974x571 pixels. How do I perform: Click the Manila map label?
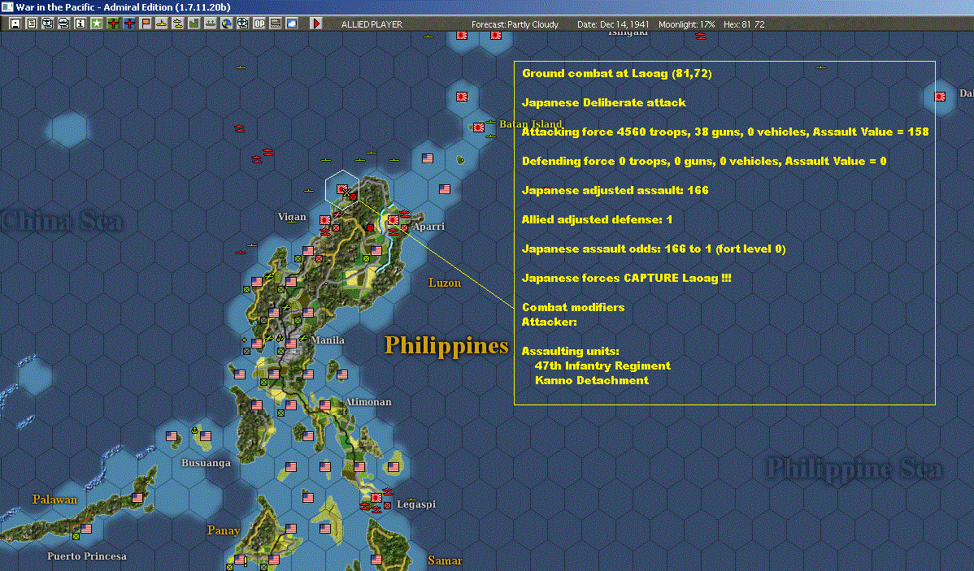328,340
